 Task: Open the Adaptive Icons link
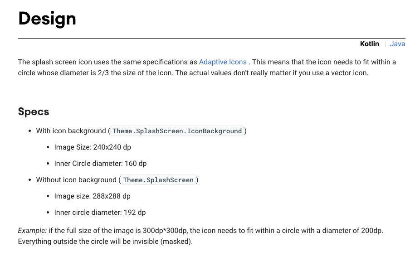(223, 62)
